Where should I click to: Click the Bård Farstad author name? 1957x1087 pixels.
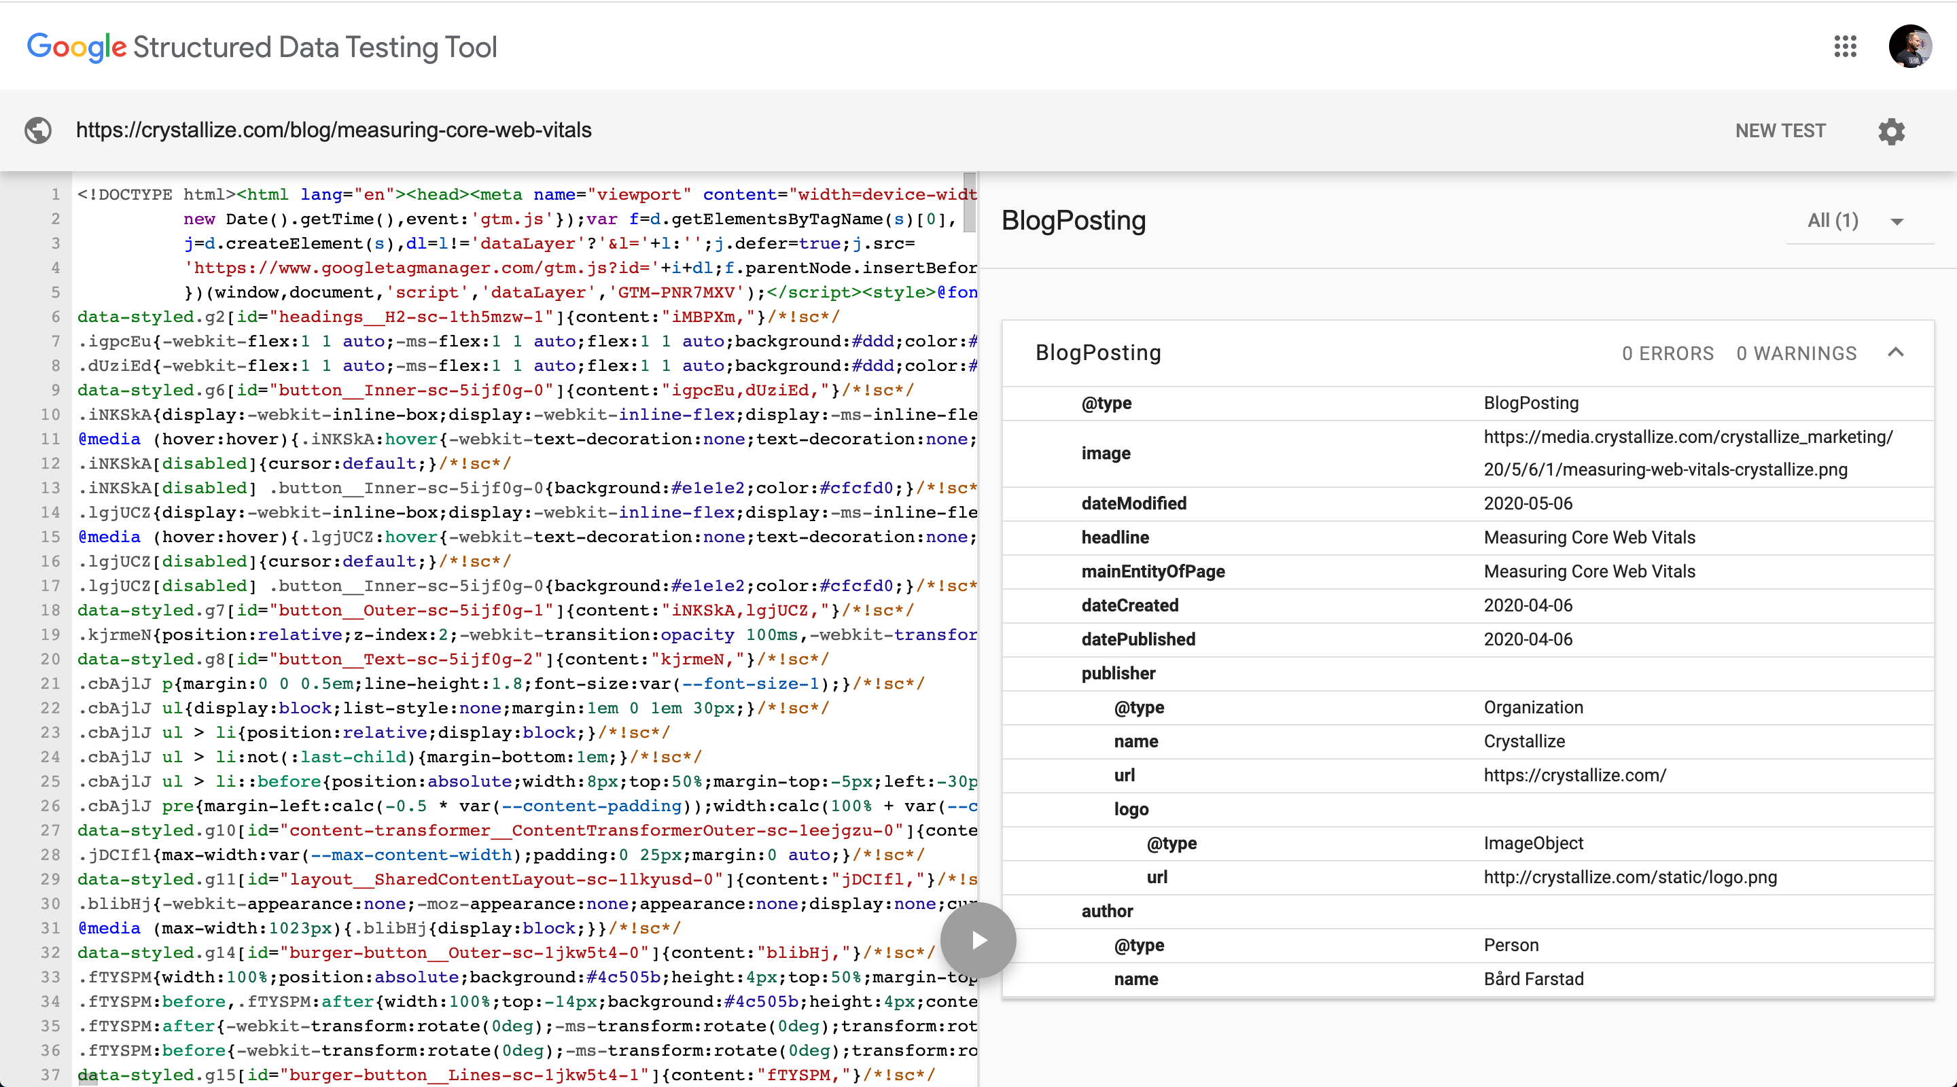1533,979
